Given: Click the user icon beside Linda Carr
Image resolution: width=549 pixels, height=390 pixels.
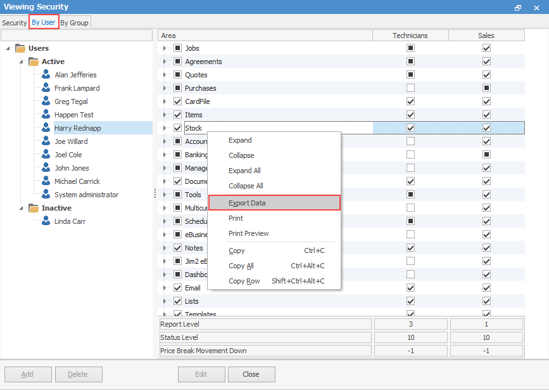Looking at the screenshot, I should [46, 221].
